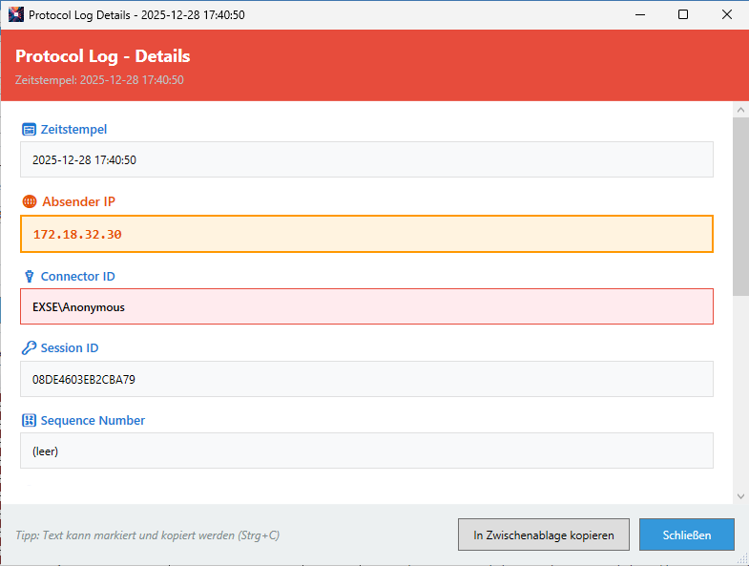
Task: Click the scrollbar up arrow
Action: click(740, 110)
